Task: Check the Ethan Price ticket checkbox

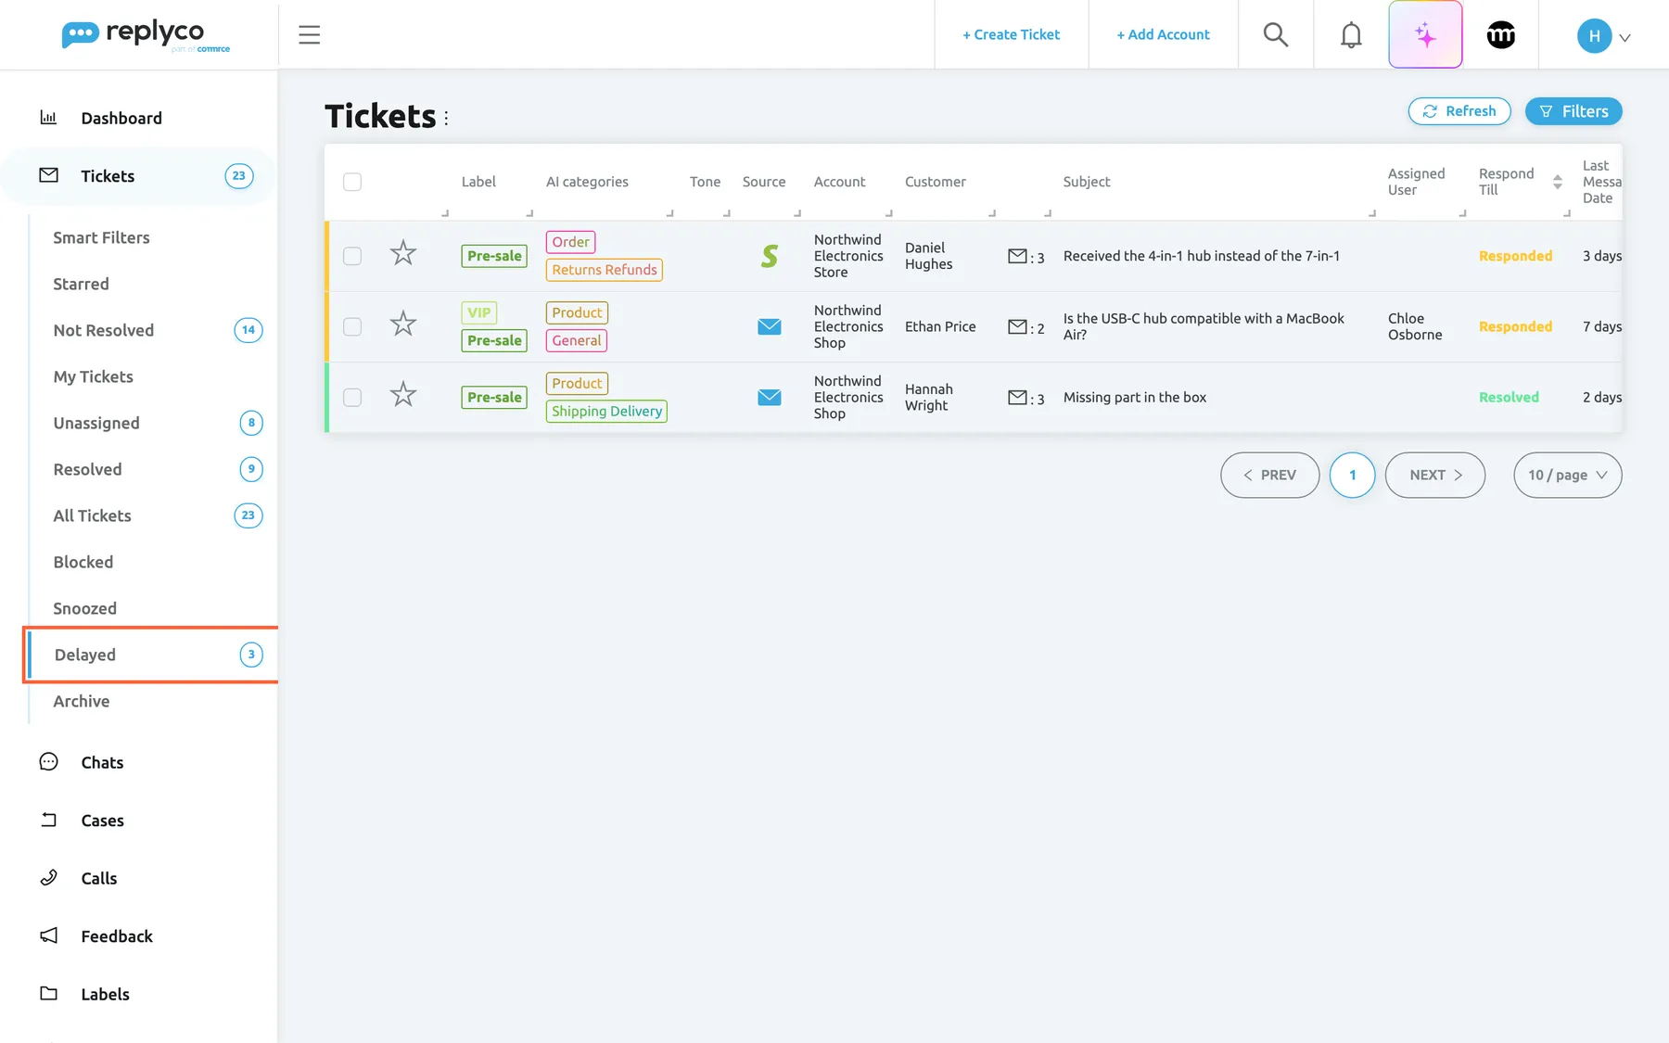Action: (x=352, y=326)
